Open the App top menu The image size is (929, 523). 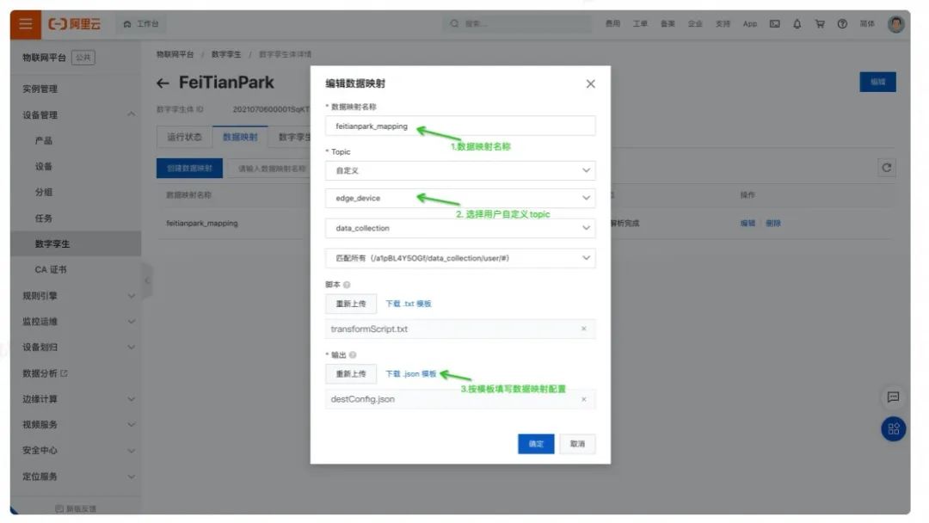(750, 24)
